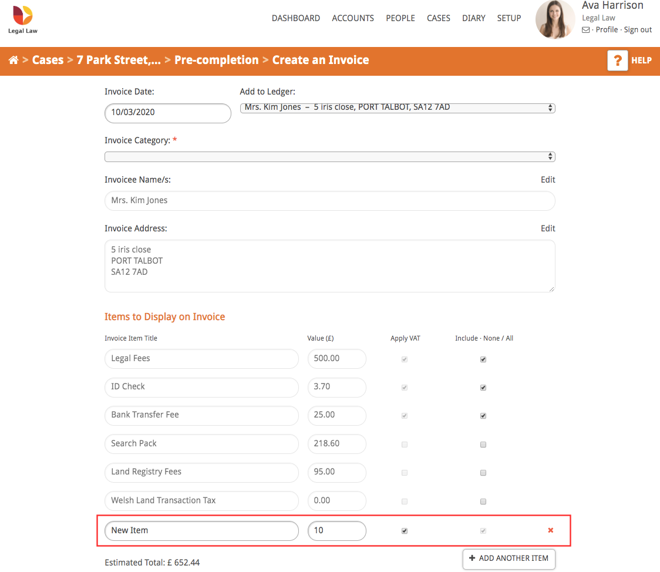Open Ava Harrison's profile picture

click(x=554, y=19)
